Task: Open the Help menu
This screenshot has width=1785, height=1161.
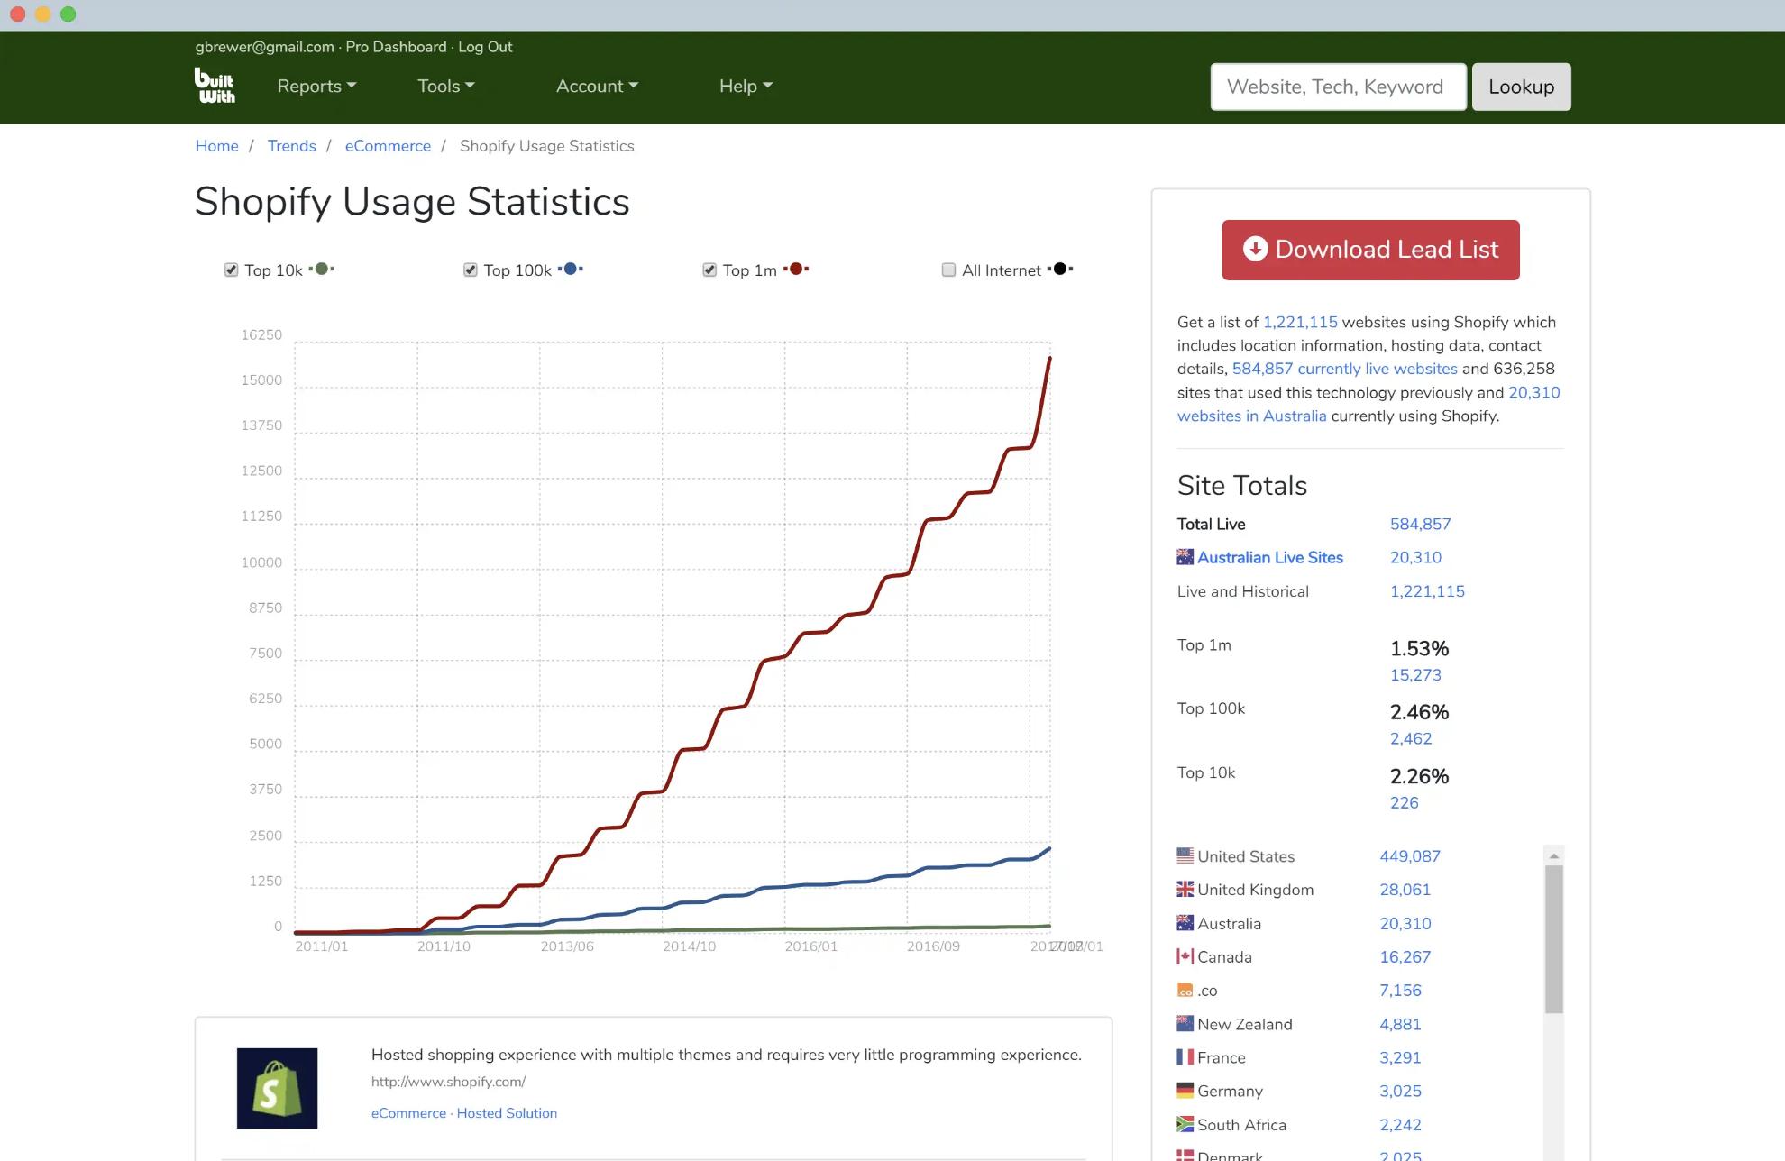Action: [746, 87]
